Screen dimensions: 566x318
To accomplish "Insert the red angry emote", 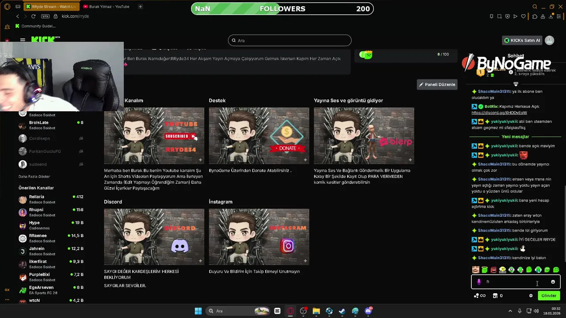I will pyautogui.click(x=493, y=269).
